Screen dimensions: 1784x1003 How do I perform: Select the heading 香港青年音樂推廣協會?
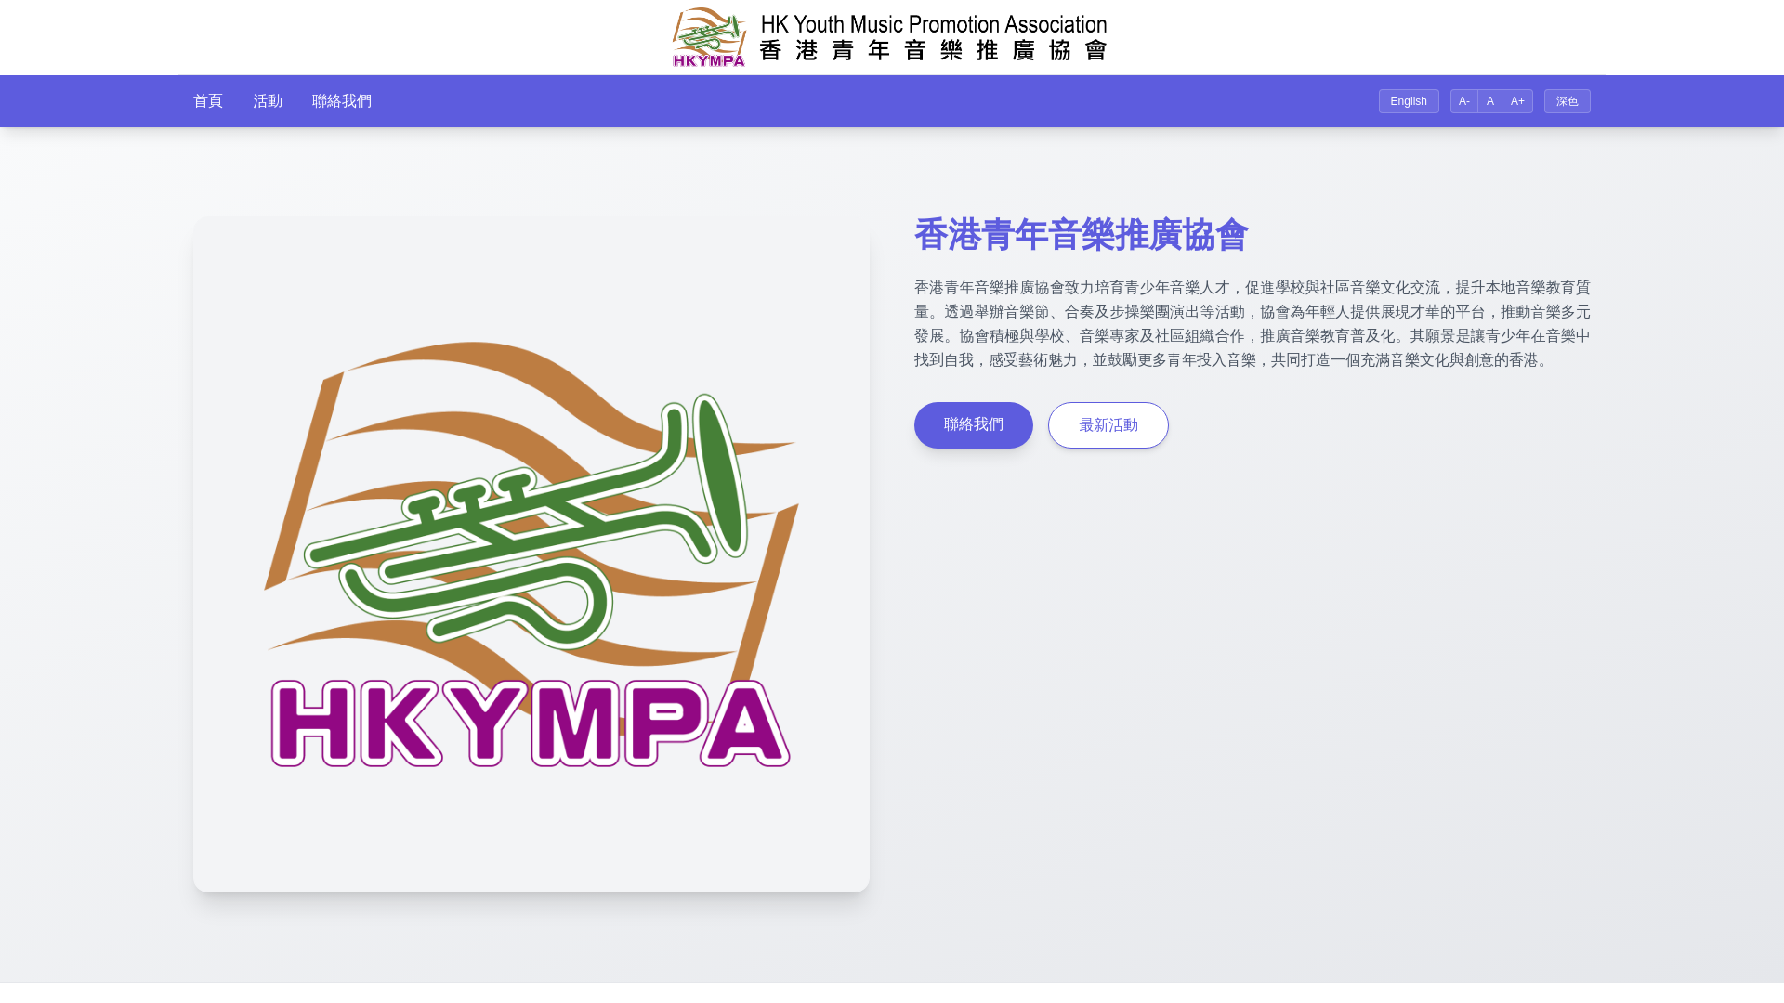tap(1082, 235)
